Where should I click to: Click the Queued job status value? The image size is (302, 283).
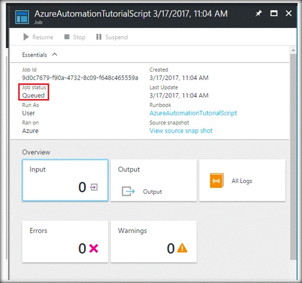click(x=33, y=95)
